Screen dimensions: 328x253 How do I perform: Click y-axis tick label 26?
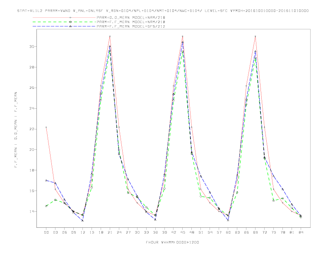(31, 88)
